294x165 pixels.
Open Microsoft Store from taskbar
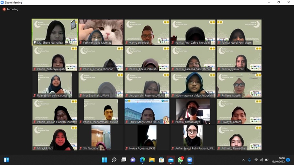[x=161, y=160]
